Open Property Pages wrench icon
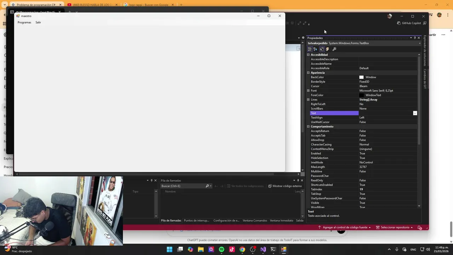The image size is (453, 255). (x=334, y=49)
